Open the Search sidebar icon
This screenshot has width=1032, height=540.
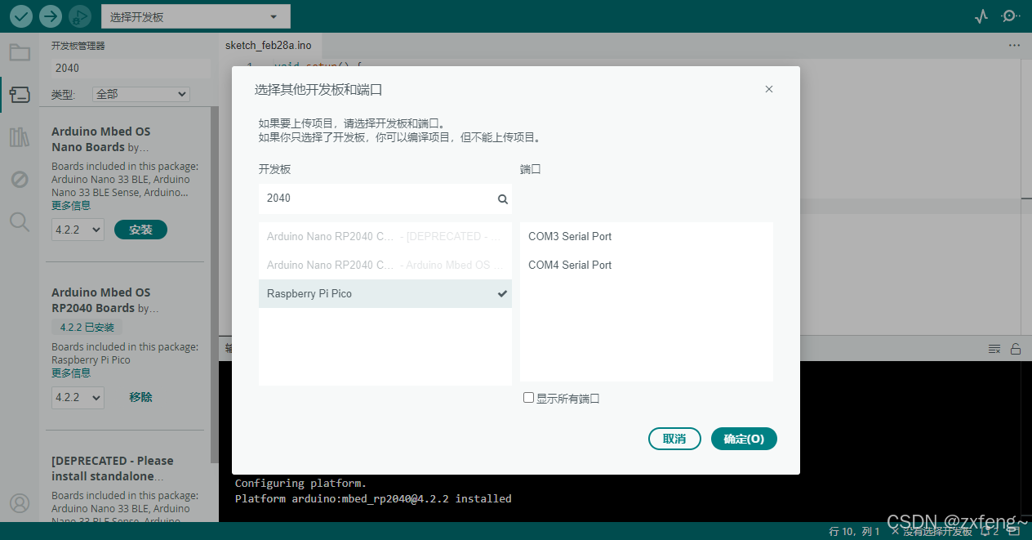coord(20,221)
